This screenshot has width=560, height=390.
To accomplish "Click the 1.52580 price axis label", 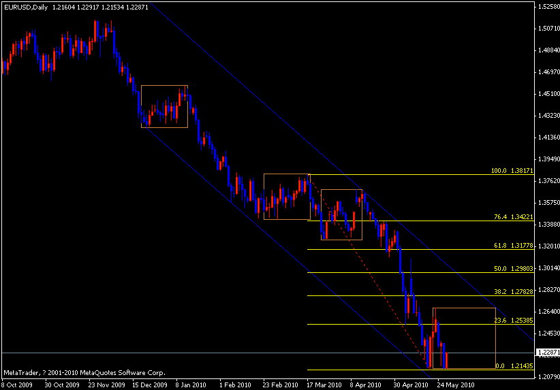I will coord(549,6).
